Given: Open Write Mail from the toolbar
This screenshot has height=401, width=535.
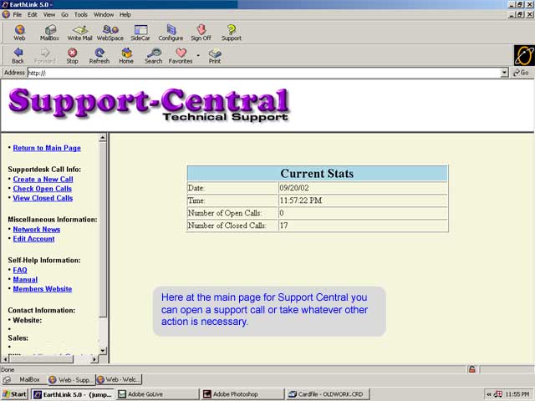Looking at the screenshot, I should pyautogui.click(x=80, y=32).
